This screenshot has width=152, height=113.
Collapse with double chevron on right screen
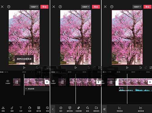pyautogui.click(x=104, y=109)
